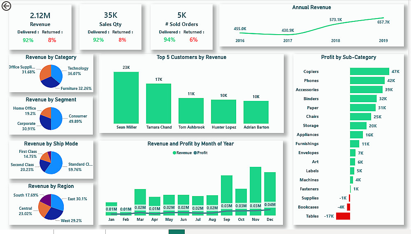Click the Appliances profit bar

click(x=356, y=135)
